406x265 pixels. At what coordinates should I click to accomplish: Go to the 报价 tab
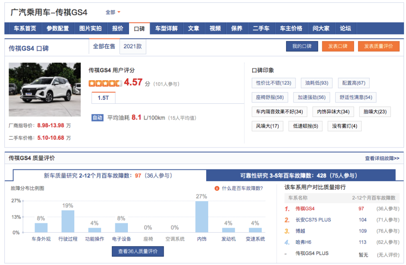118,28
